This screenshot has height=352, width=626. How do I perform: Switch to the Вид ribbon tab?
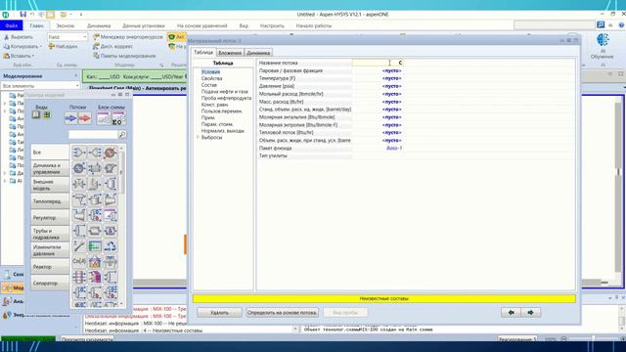point(244,25)
